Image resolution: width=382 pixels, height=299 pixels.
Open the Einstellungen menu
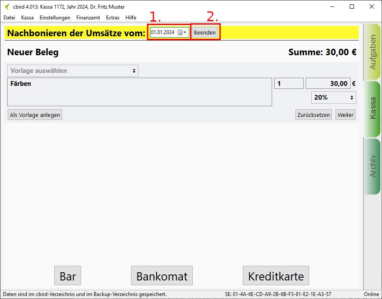(x=55, y=18)
